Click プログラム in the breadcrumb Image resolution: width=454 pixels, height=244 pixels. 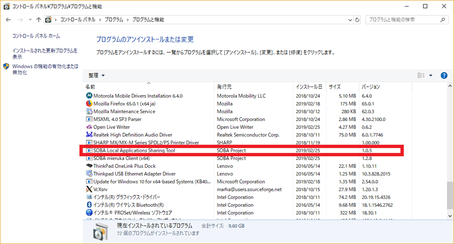click(x=114, y=19)
